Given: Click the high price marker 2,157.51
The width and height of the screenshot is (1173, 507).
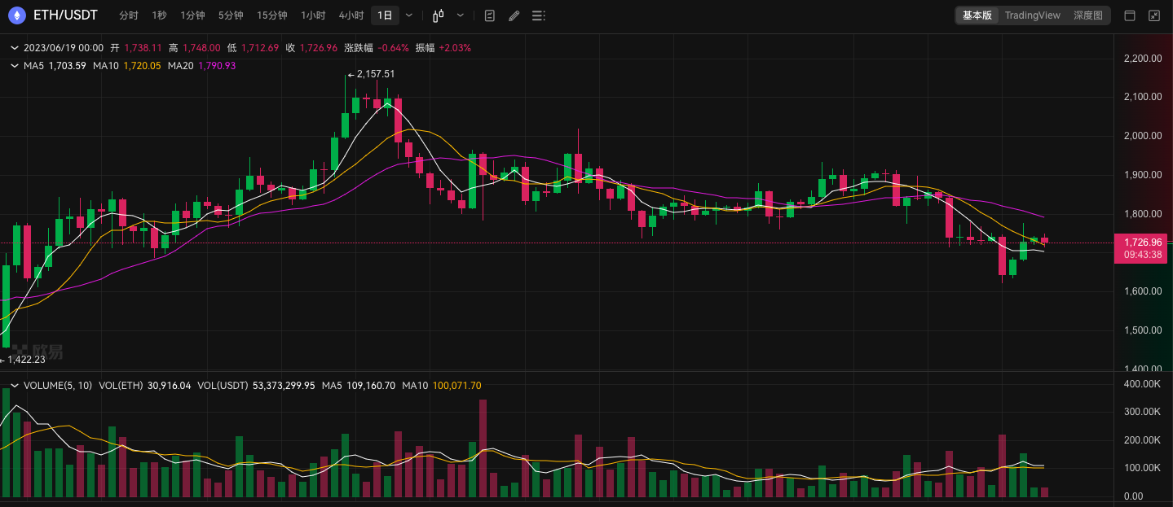Looking at the screenshot, I should tap(376, 74).
